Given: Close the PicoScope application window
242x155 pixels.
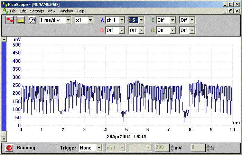Looking at the screenshot, I should point(237,4).
